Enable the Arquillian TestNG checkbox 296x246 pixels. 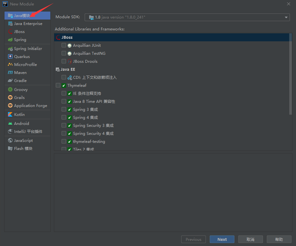(x=64, y=53)
